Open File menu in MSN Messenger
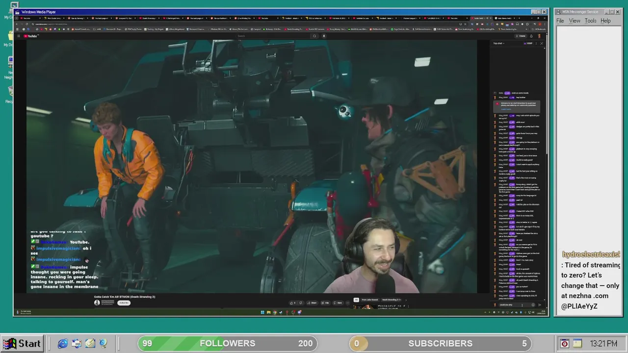The image size is (628, 353). point(560,21)
